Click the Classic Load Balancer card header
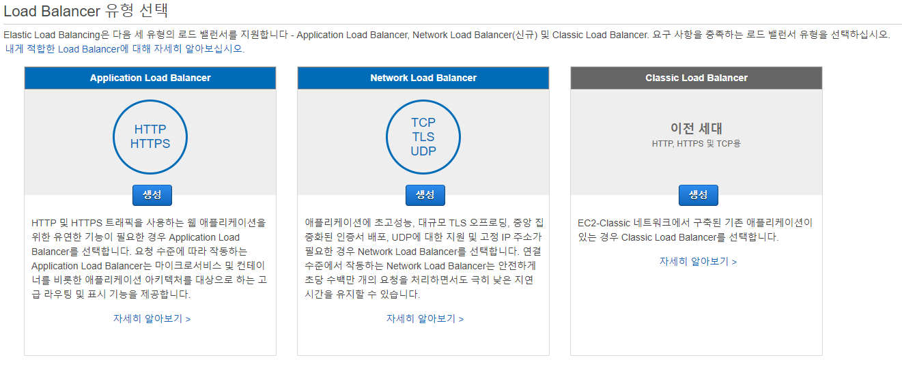The image size is (902, 377). click(696, 78)
